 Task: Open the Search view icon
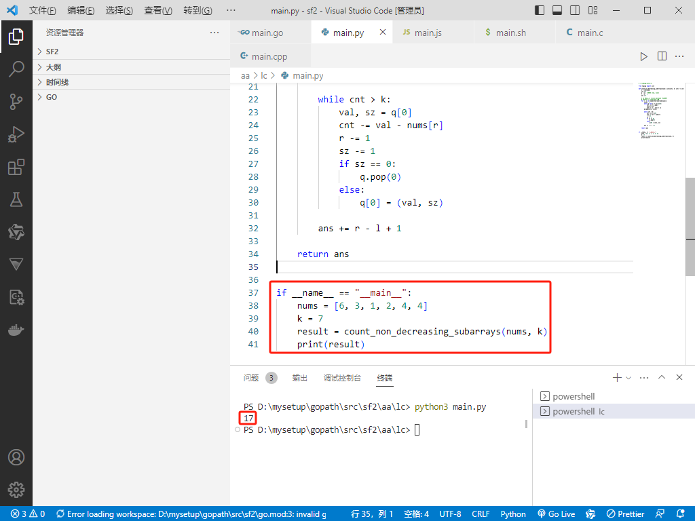click(x=16, y=69)
